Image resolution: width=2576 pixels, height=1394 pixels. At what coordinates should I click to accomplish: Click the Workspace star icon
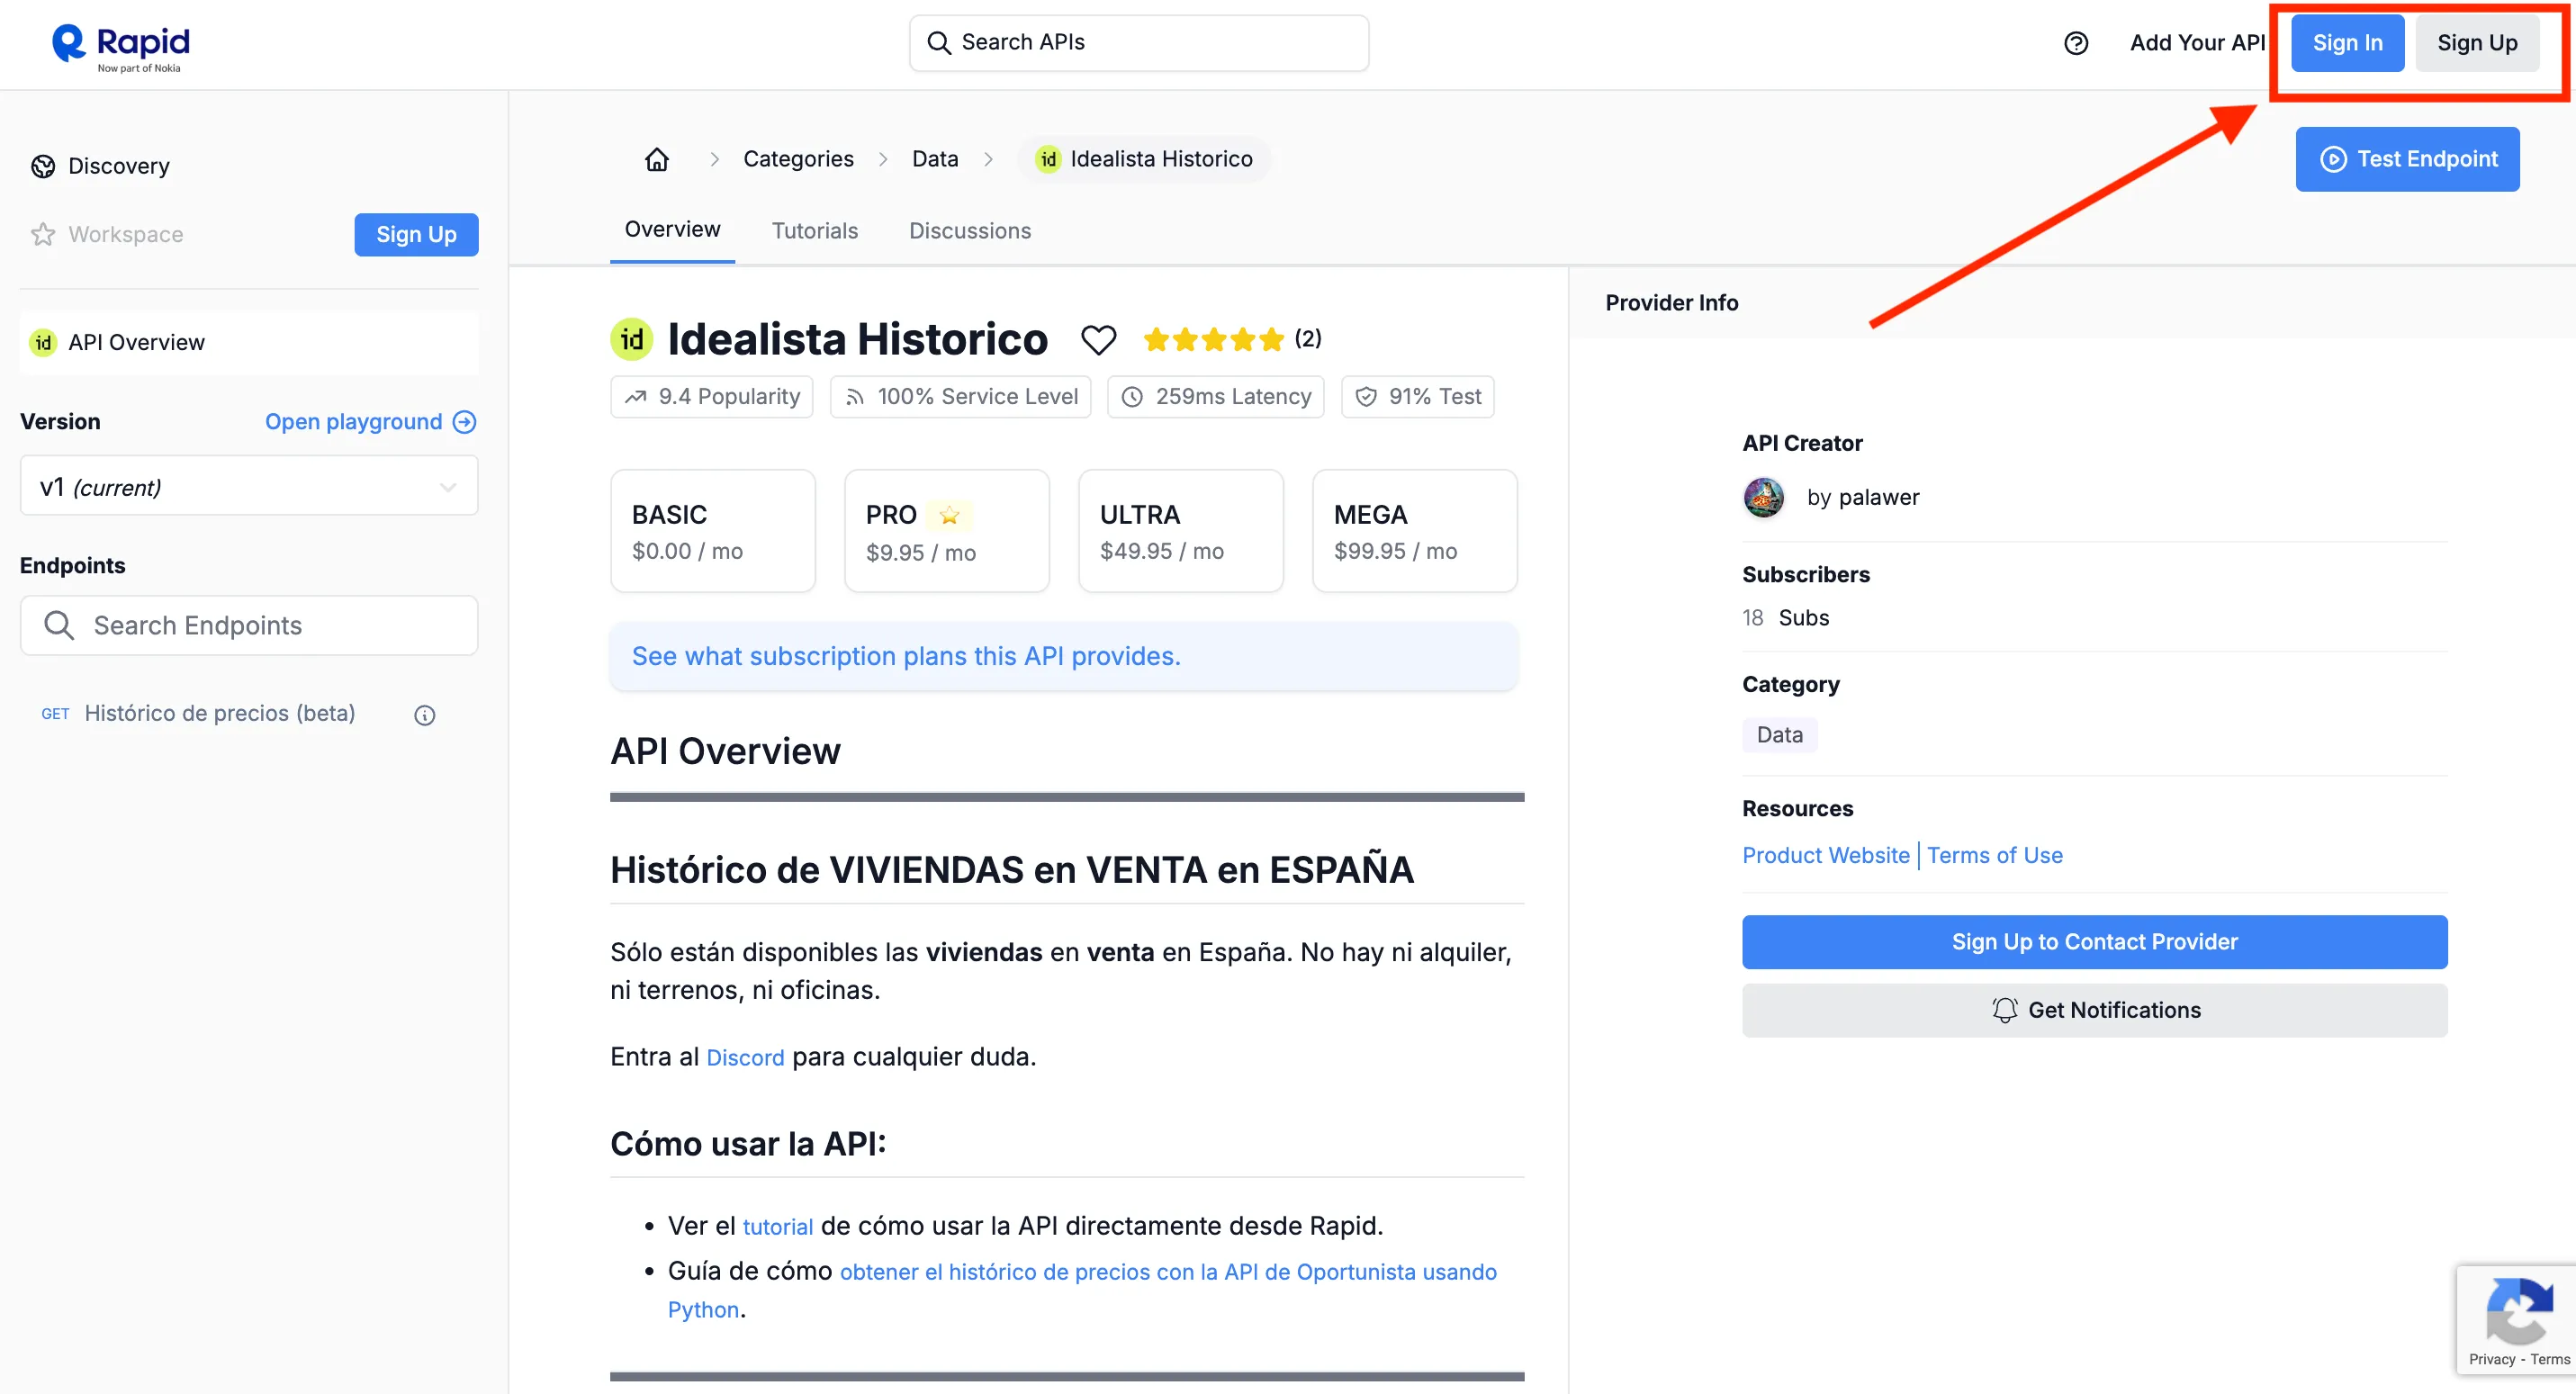point(43,234)
